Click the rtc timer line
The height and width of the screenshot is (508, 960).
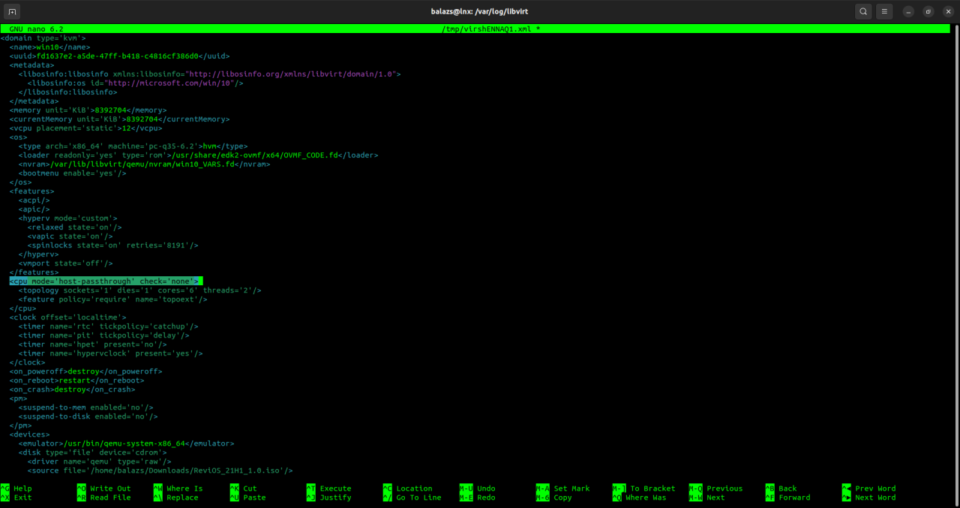[x=108, y=326]
